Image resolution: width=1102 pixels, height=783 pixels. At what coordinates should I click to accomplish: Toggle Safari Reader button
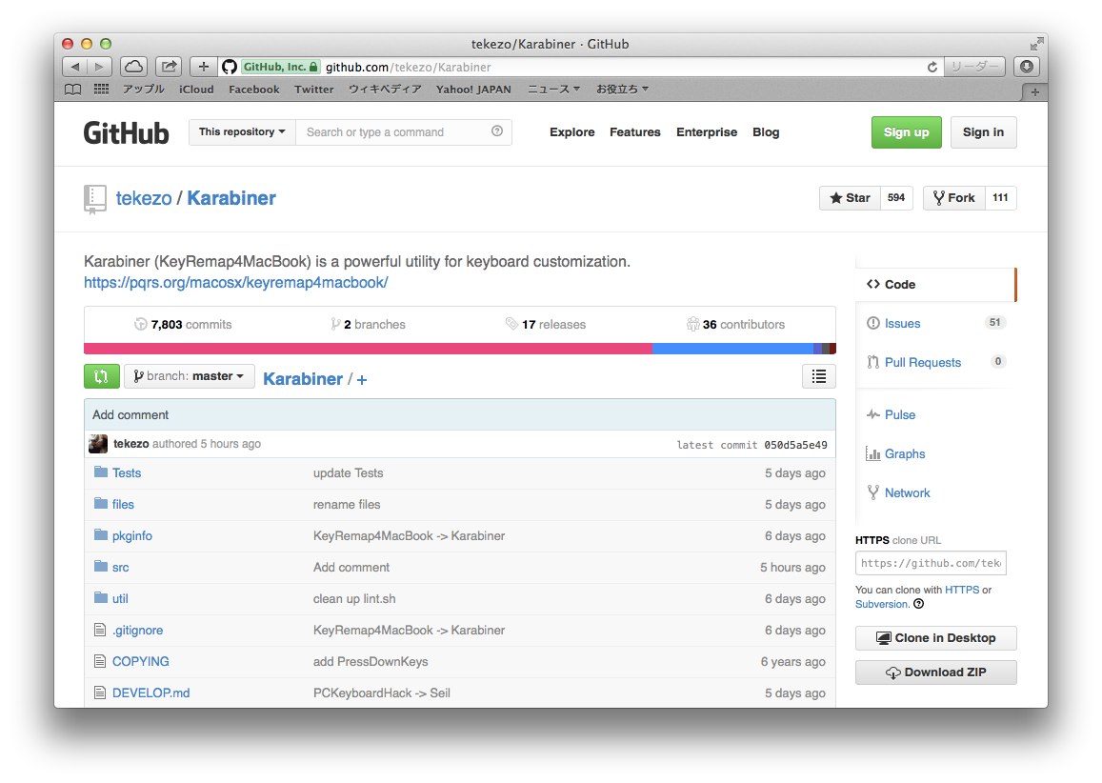tap(974, 67)
